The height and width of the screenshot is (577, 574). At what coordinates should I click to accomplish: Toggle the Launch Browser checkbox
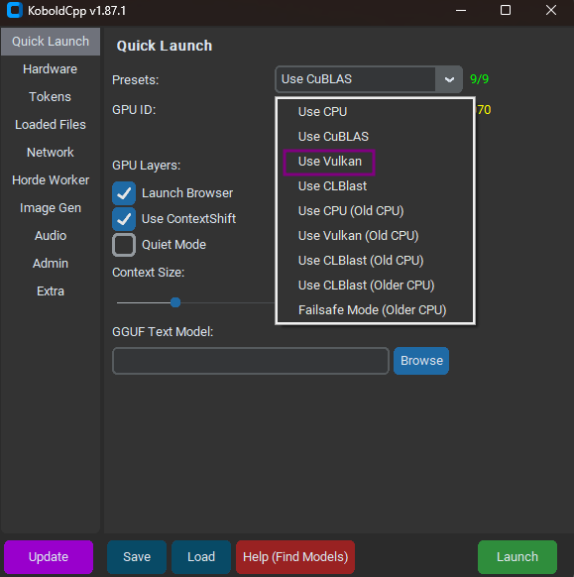point(124,193)
